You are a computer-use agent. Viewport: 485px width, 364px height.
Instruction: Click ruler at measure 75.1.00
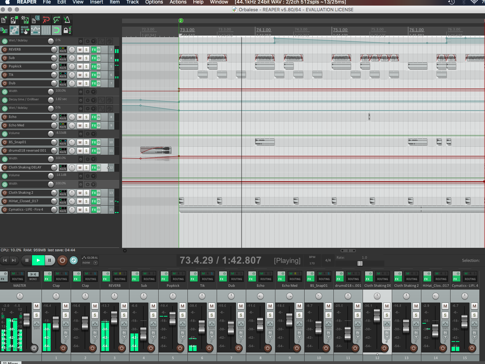click(340, 30)
